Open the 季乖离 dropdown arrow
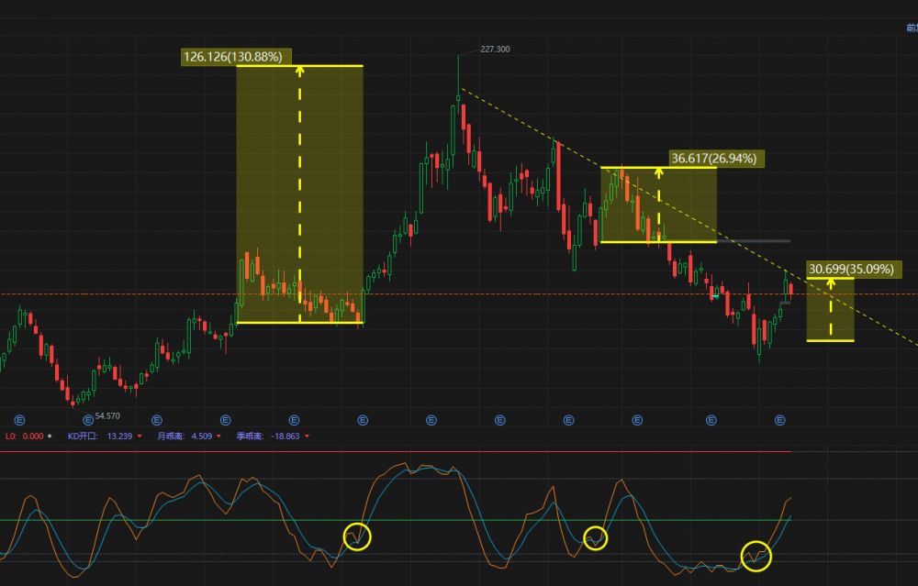The height and width of the screenshot is (586, 918). click(307, 437)
